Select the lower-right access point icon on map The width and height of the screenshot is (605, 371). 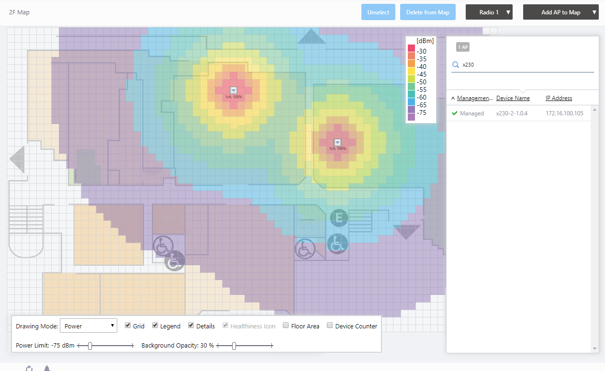337,142
